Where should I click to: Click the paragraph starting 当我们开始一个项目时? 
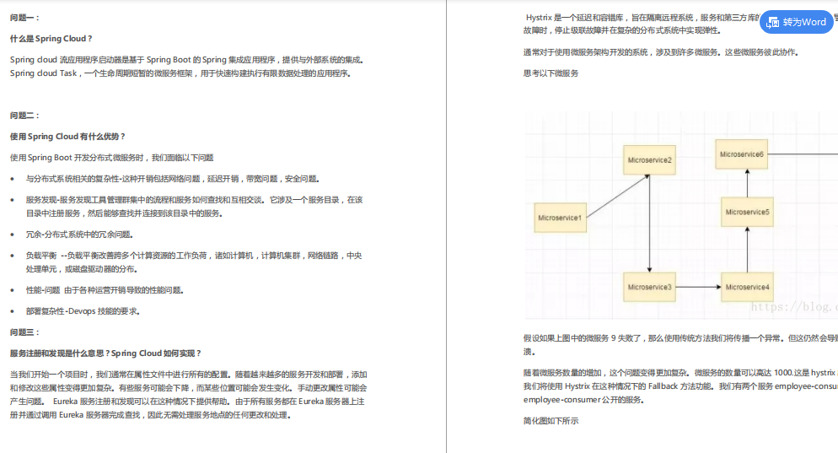pyautogui.click(x=189, y=395)
